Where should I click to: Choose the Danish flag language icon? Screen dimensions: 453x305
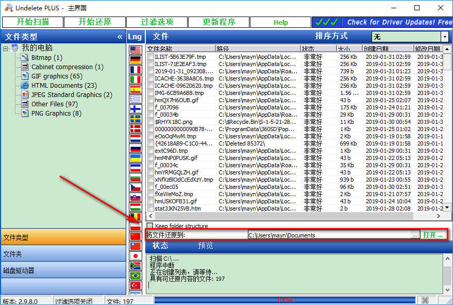[x=135, y=129]
